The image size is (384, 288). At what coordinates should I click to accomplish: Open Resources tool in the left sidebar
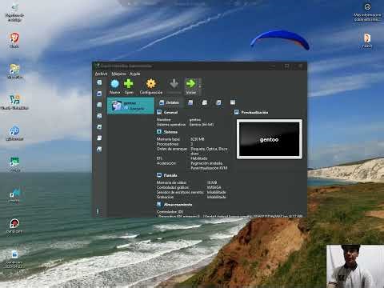coord(99,149)
